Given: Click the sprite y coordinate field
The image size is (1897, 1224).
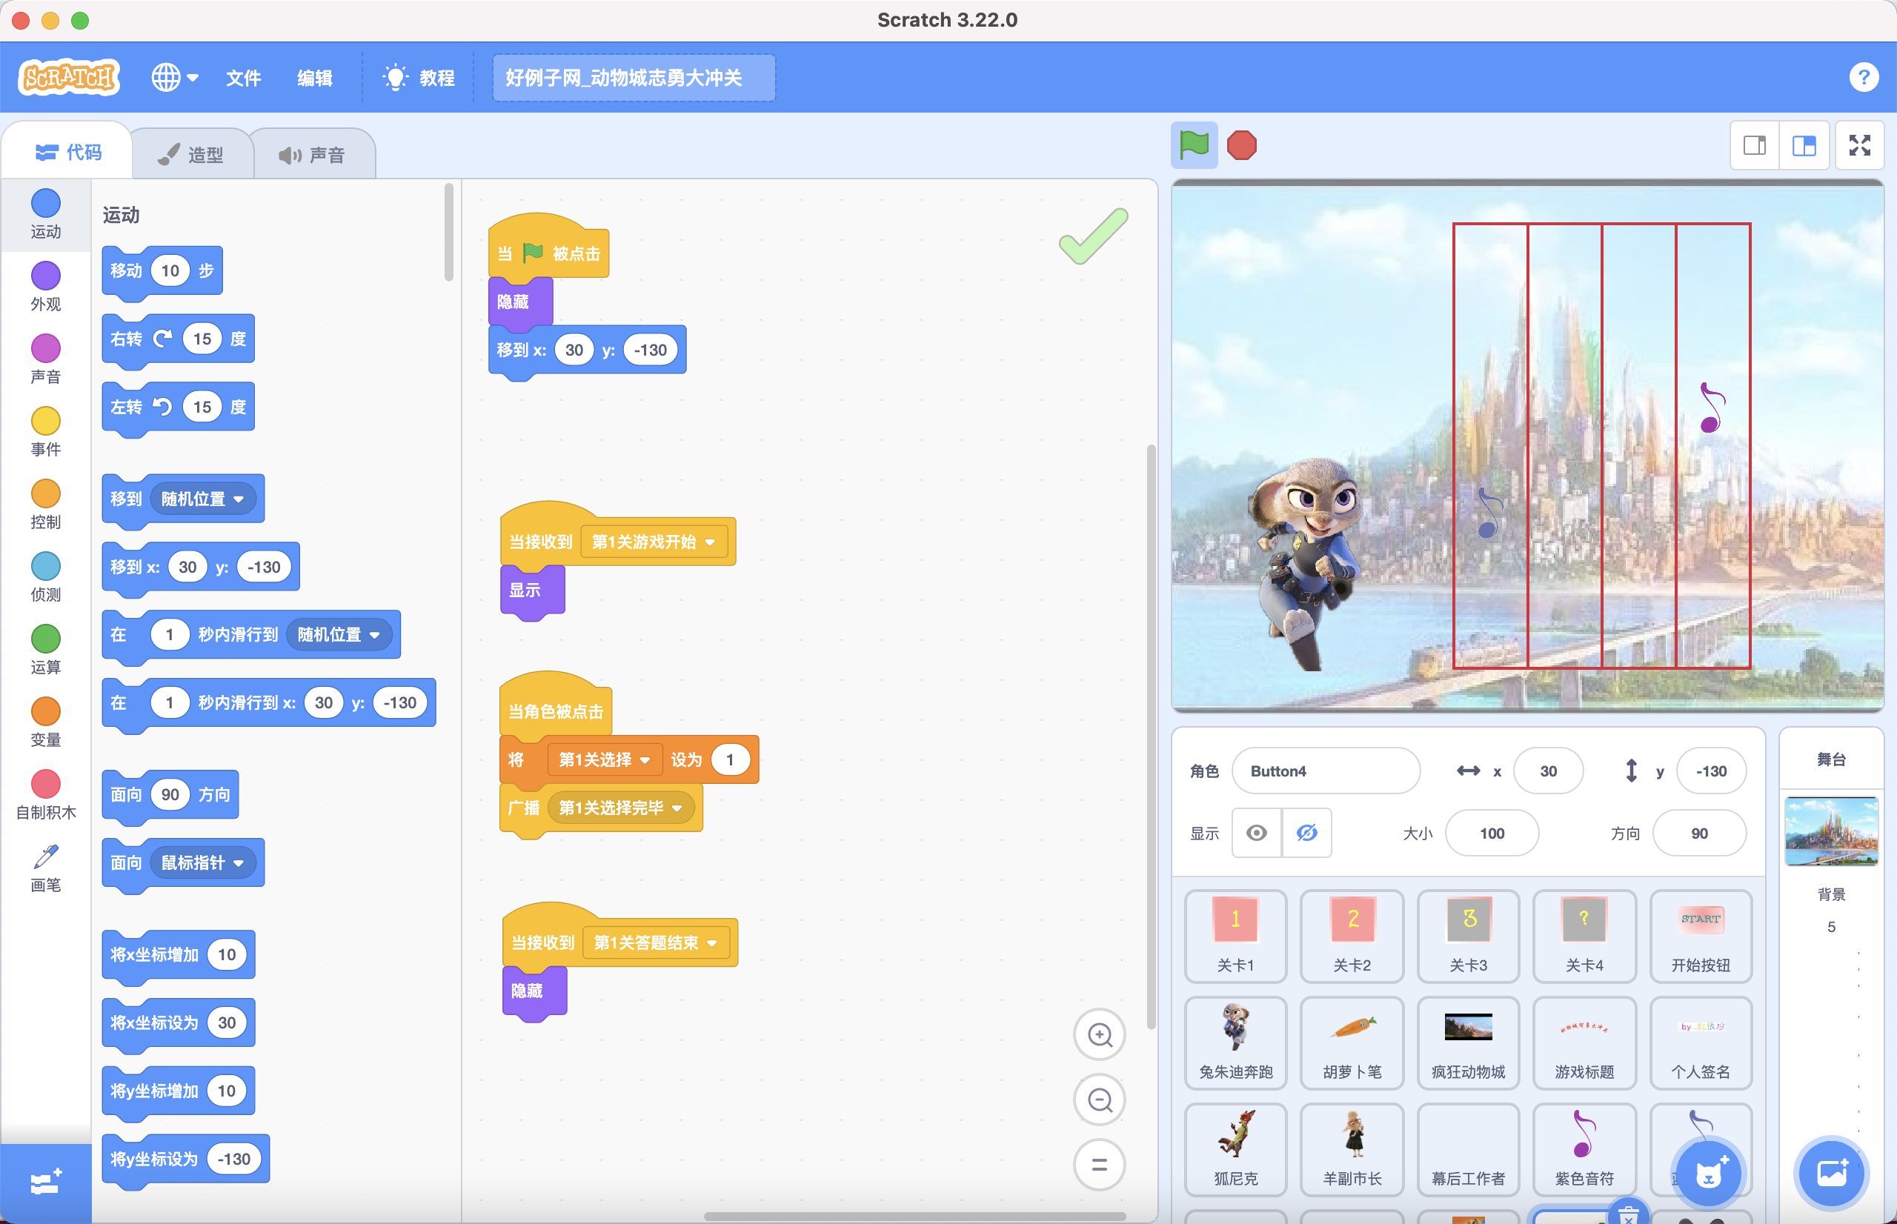Looking at the screenshot, I should click(x=1710, y=771).
